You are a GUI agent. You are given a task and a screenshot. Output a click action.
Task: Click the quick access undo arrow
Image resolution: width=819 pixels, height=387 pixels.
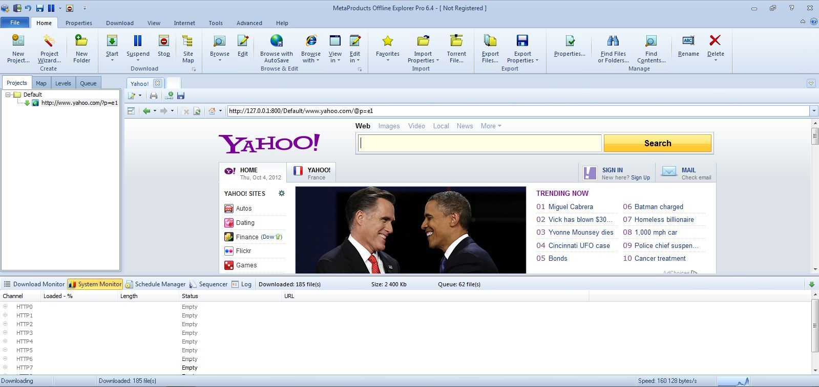pyautogui.click(x=28, y=8)
